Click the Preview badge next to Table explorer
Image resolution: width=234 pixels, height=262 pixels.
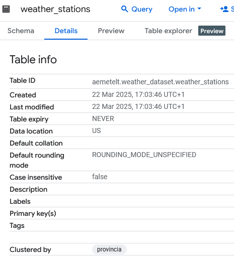pos(212,31)
